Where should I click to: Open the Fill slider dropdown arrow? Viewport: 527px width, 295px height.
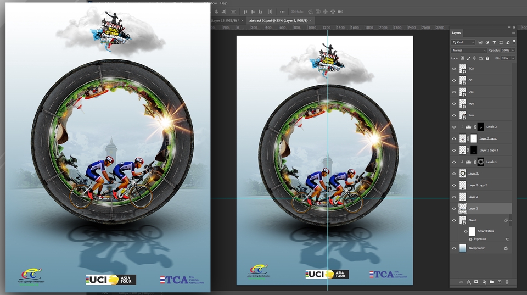[513, 58]
